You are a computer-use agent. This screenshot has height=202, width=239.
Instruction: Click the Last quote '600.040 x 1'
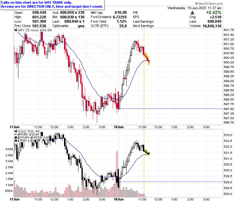pos(74,21)
